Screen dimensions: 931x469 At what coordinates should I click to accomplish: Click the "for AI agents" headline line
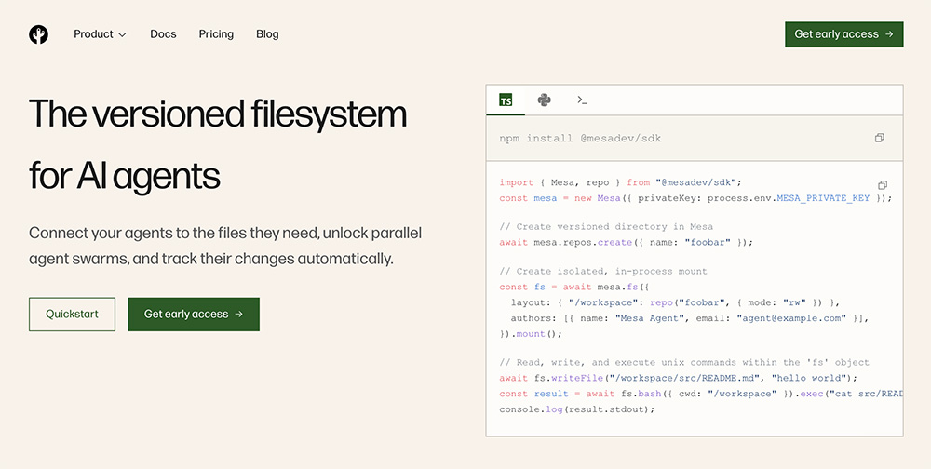124,176
